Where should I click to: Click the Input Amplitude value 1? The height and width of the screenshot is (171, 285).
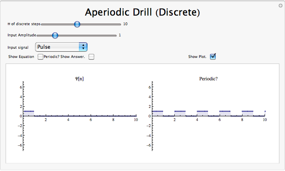pos(120,35)
